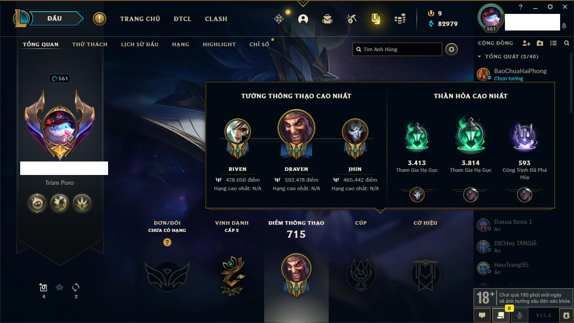Click the ĐẤU play button

[55, 18]
